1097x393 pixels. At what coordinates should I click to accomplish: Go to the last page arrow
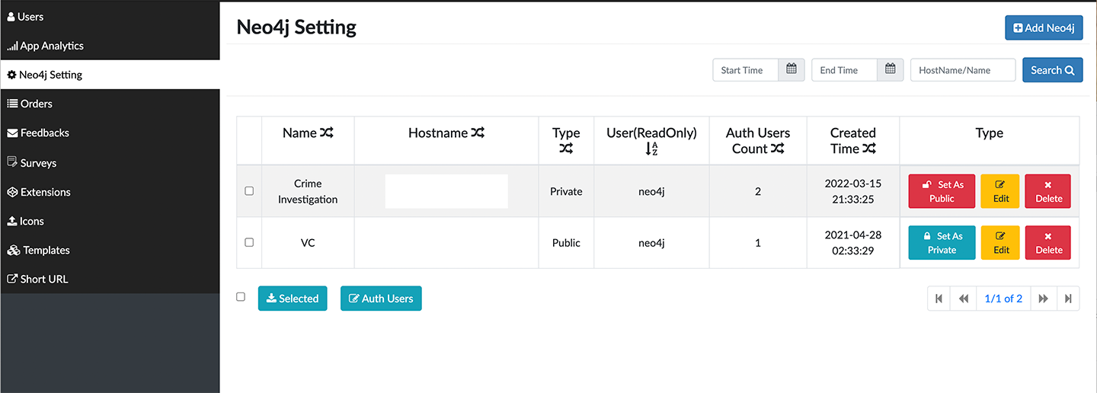click(x=1068, y=299)
